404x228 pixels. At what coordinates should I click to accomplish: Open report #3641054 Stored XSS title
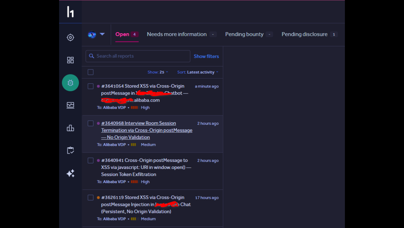click(145, 93)
